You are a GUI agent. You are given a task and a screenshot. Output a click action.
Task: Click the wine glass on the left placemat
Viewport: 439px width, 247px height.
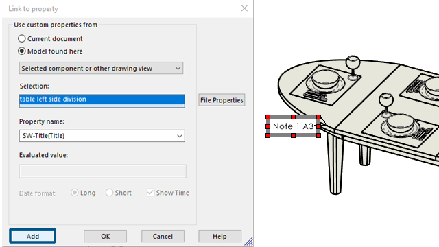tap(353, 67)
